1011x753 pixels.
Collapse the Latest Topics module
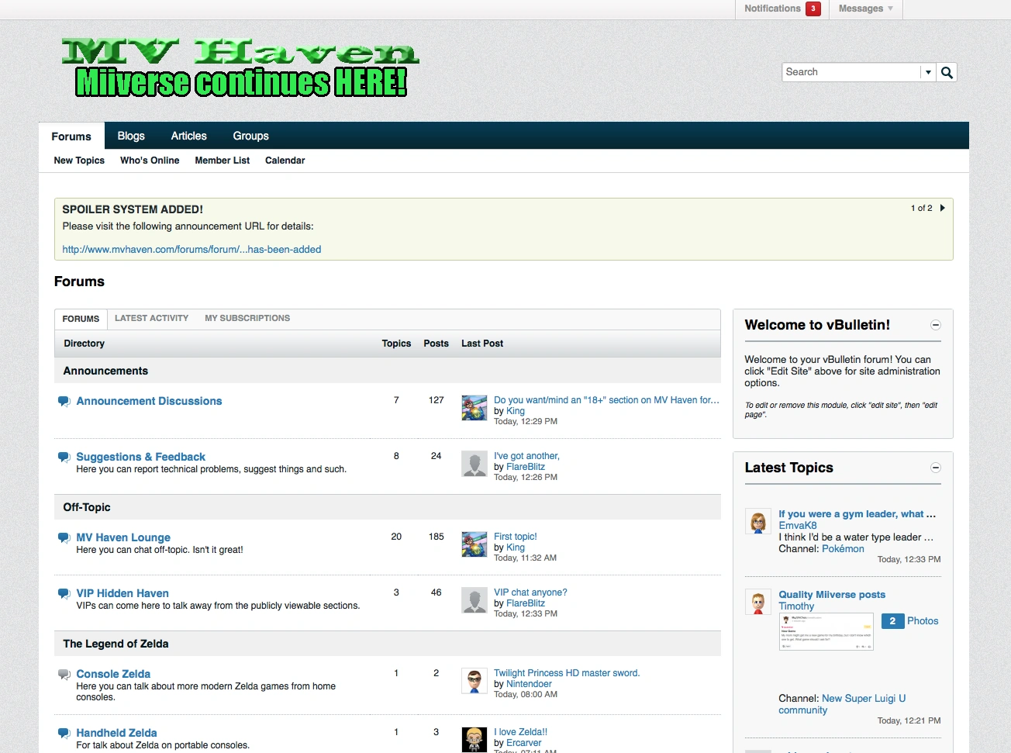(936, 468)
